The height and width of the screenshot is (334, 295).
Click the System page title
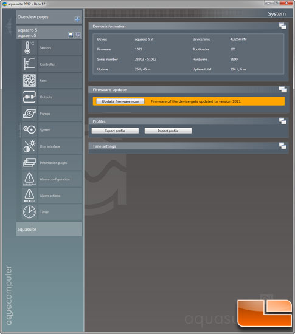pyautogui.click(x=277, y=13)
